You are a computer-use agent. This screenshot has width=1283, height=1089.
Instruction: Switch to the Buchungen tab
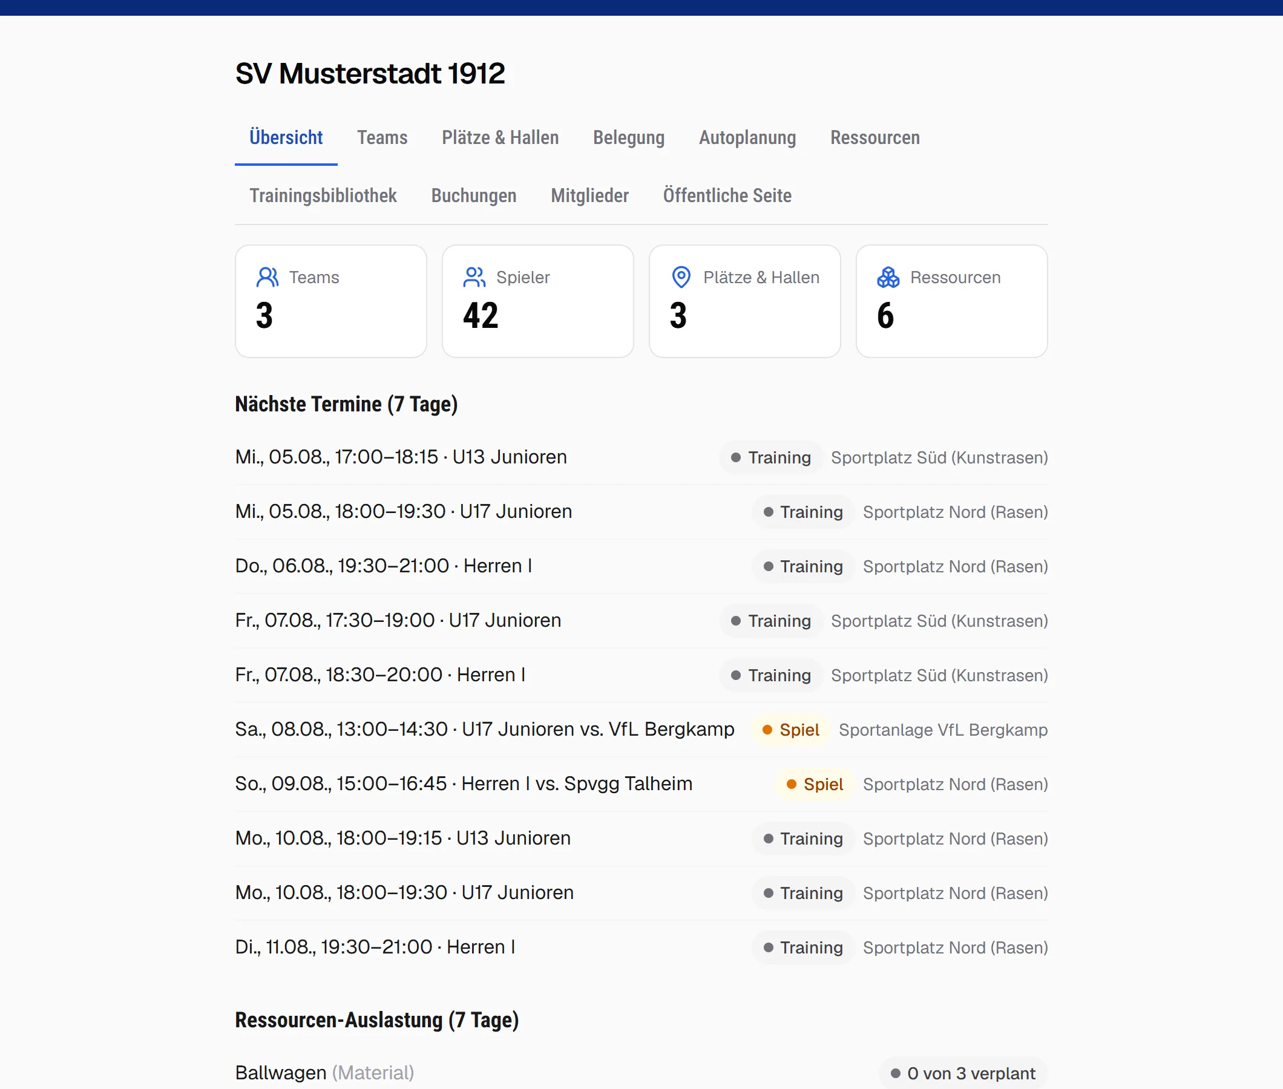474,195
